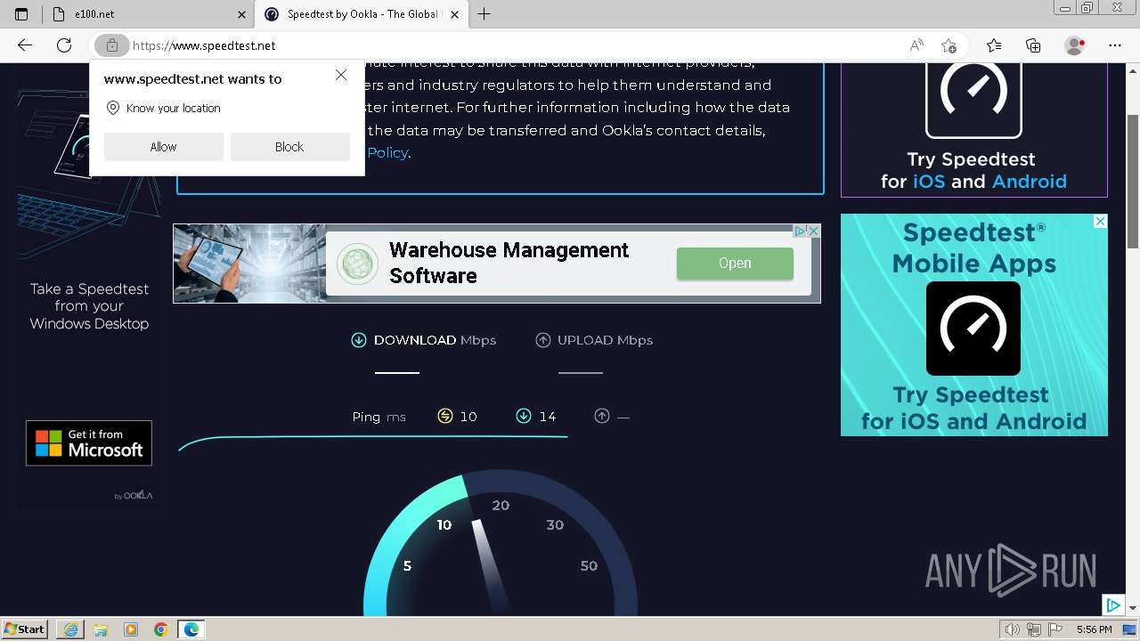
Task: Close the e100.net tab
Action: pos(242,14)
